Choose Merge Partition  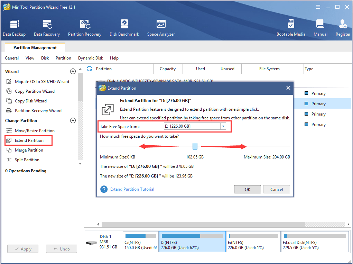tap(25, 150)
